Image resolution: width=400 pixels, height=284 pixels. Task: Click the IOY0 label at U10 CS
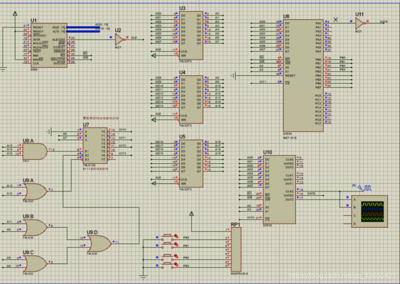coord(251,218)
